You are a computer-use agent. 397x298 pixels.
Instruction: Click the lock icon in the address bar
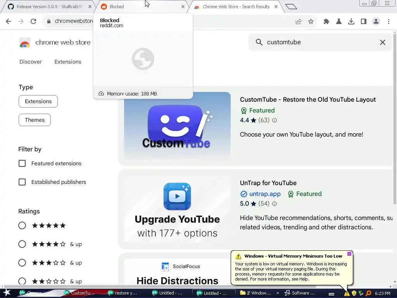[x=49, y=21]
